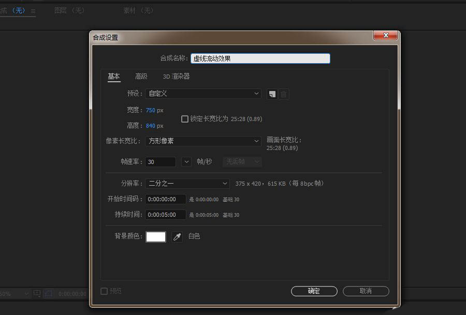Toggle the transparency grid icon in status bar
The width and height of the screenshot is (466, 315).
(48, 293)
